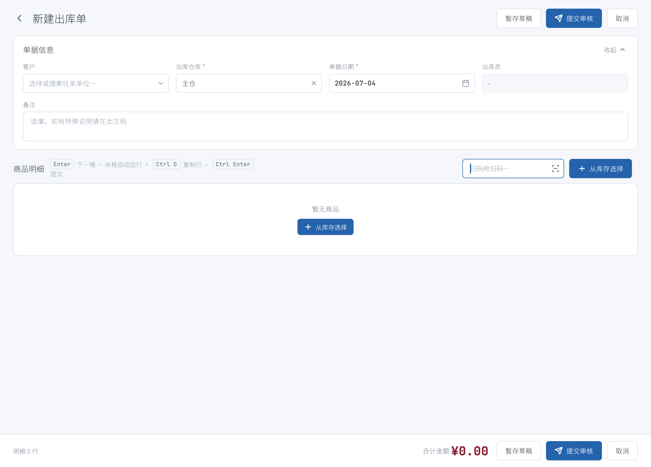
Task: Click the 单据日期 field 2026-07-04
Action: click(402, 83)
